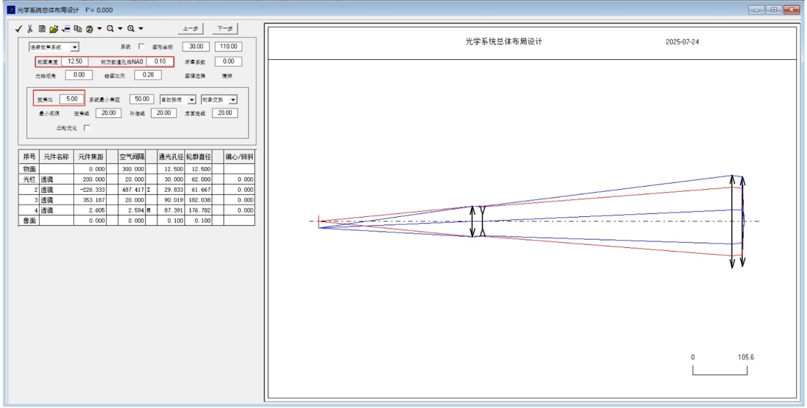Image resolution: width=807 pixels, height=408 pixels.
Task: Select the 487.417 air gap table cell
Action: pos(131,190)
